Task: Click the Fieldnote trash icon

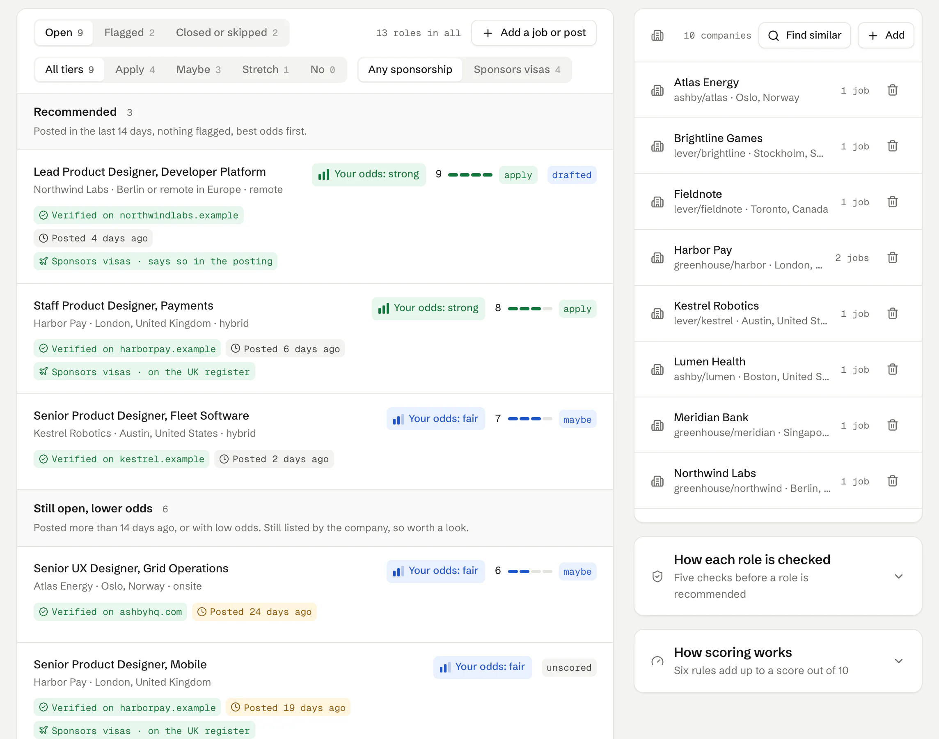Action: click(x=892, y=202)
